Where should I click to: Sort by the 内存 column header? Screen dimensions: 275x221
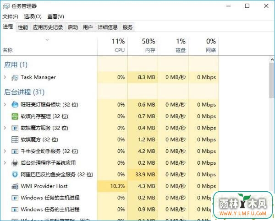pyautogui.click(x=143, y=46)
